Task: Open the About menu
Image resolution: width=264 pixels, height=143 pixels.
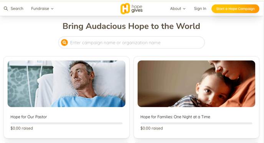Action: pos(178,8)
